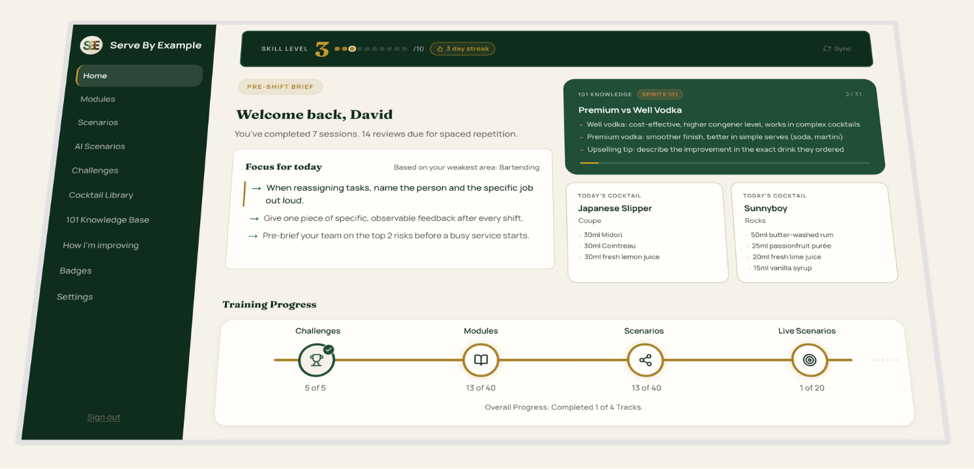The image size is (974, 469).
Task: Click the Rocks glass type label
Action: pyautogui.click(x=754, y=221)
